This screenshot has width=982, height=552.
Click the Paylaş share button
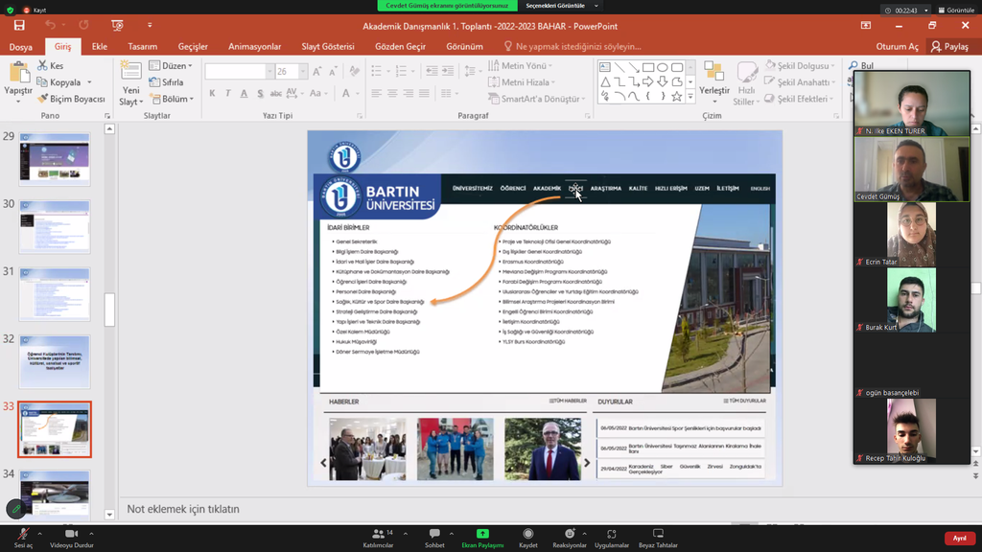pos(949,46)
